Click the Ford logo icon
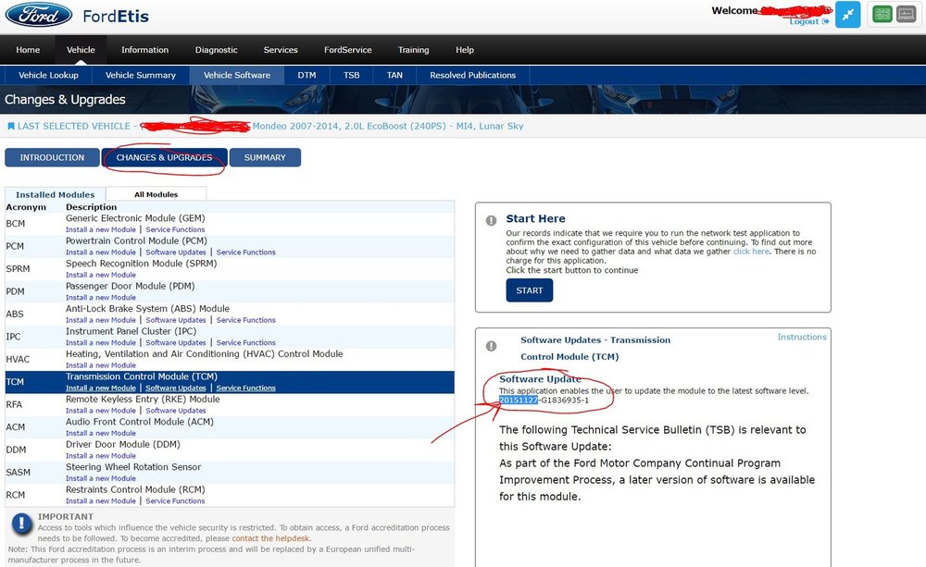 (39, 15)
